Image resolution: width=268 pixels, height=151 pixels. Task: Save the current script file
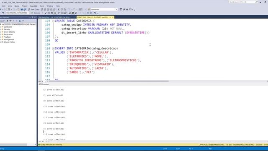tap(21, 9)
